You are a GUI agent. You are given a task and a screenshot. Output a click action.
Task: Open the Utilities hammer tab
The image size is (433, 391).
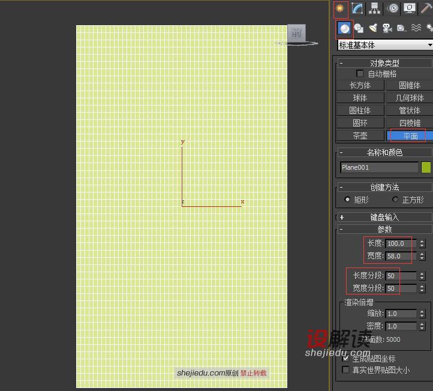click(426, 8)
